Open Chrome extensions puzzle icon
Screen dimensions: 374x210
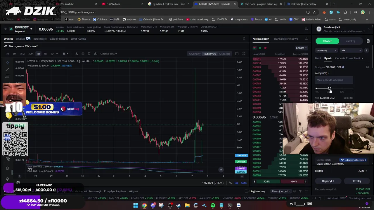tap(345, 12)
